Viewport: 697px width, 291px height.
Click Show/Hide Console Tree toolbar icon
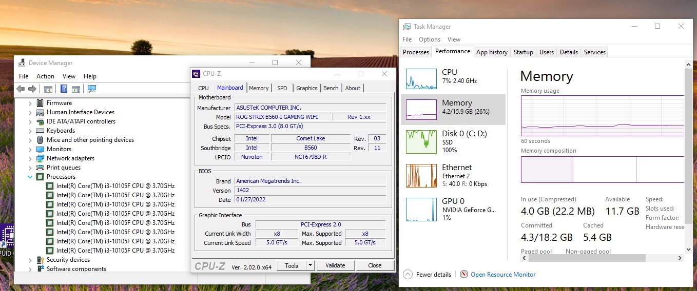tap(48, 89)
